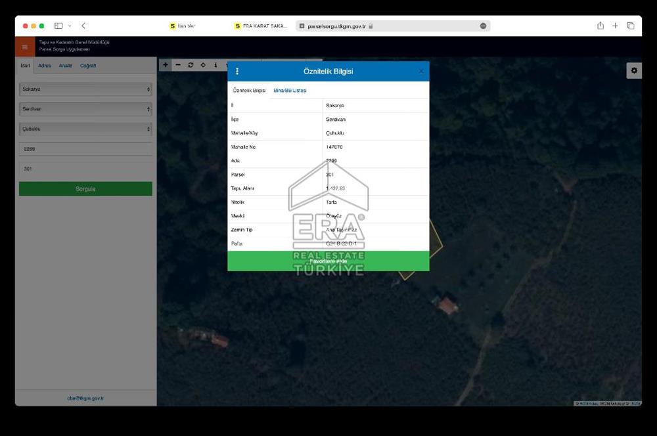Open the cbs@tkgm.gov.tr email link
The height and width of the screenshot is (436, 657).
pos(85,398)
